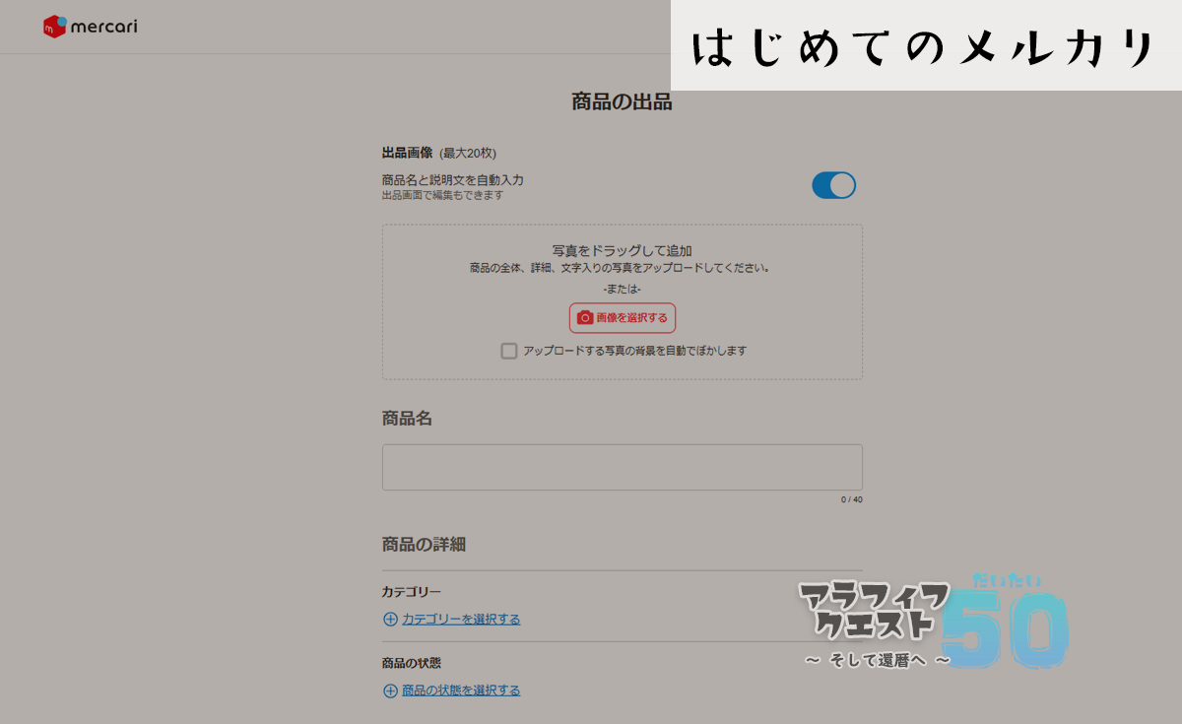The height and width of the screenshot is (724, 1182).
Task: Click the 商品の詳細 section heading
Action: coord(424,544)
